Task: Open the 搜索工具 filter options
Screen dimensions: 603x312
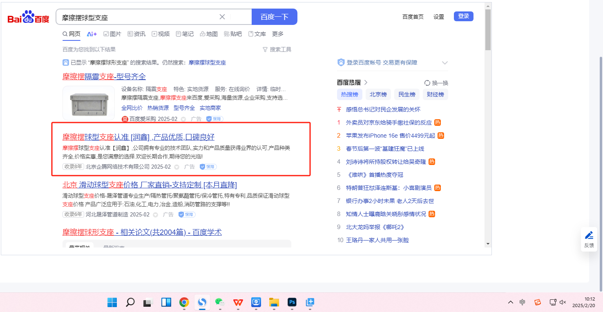Action: (277, 49)
